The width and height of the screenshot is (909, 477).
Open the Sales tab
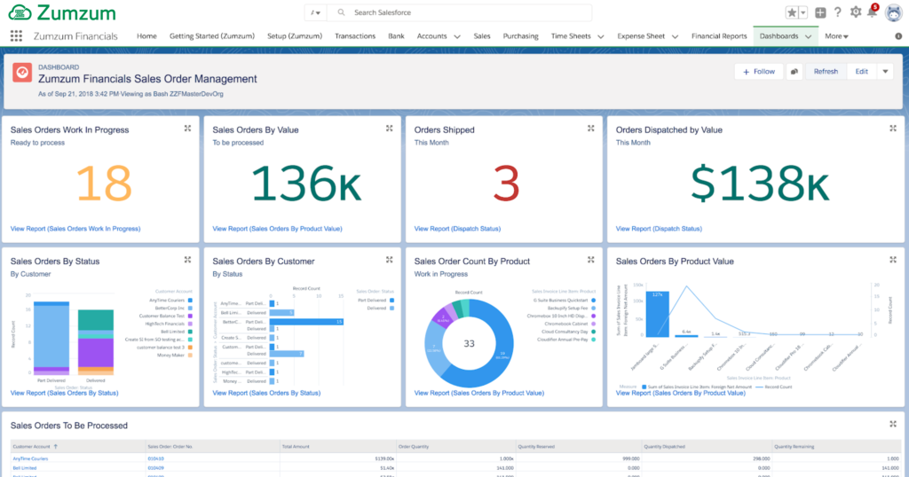[482, 35]
